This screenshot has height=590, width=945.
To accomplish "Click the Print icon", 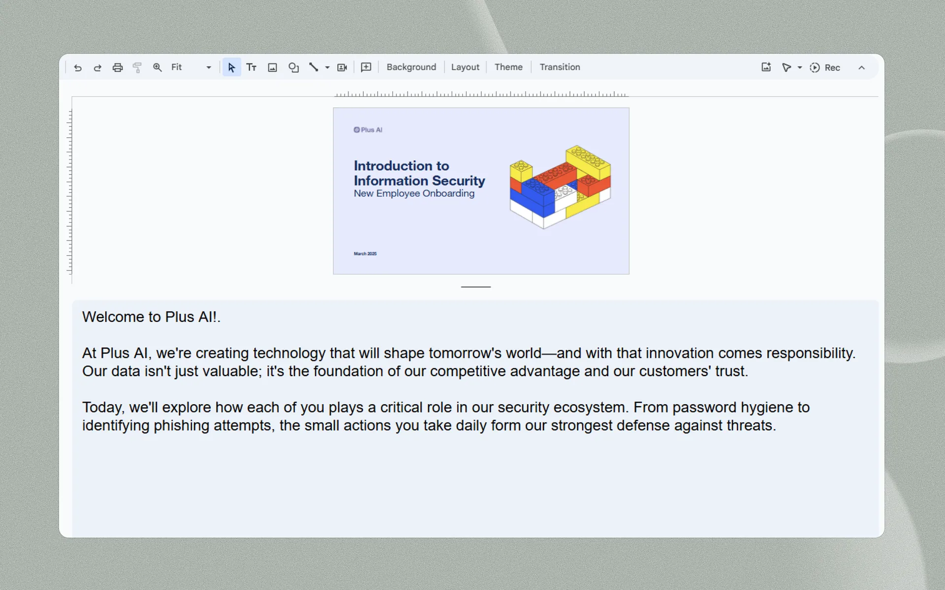I will coord(118,68).
